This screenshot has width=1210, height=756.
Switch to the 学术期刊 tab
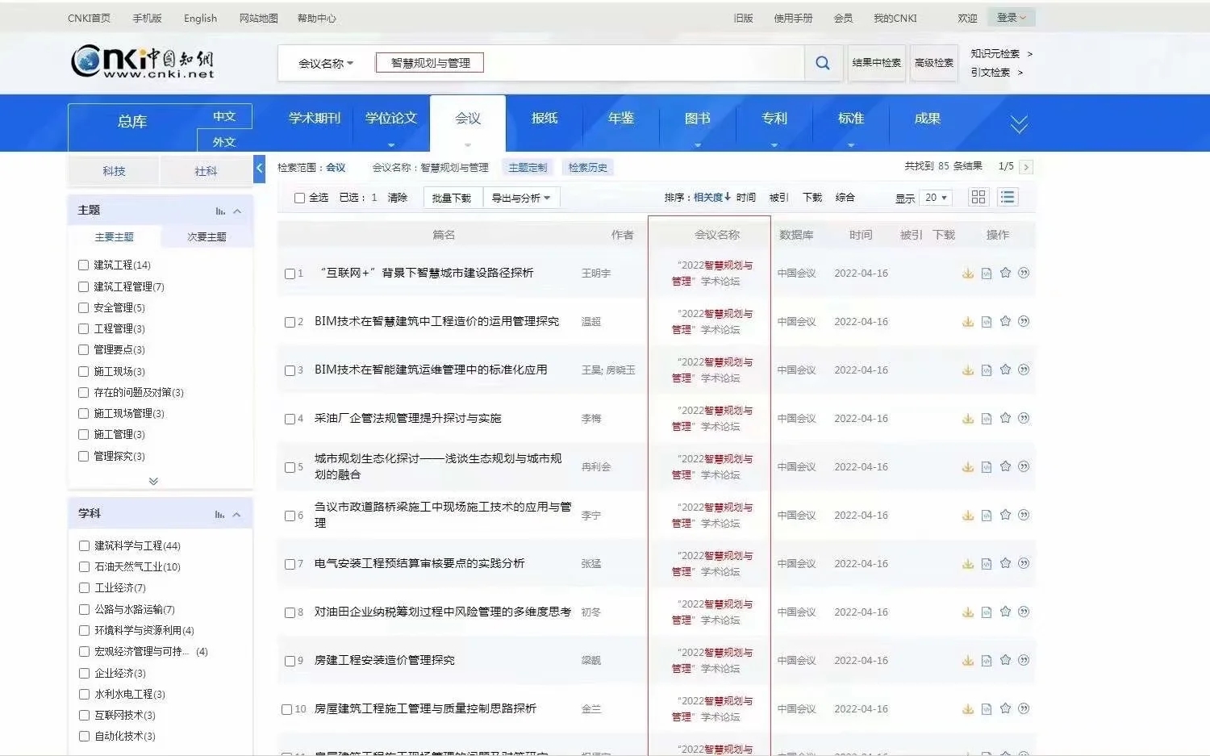tap(315, 119)
